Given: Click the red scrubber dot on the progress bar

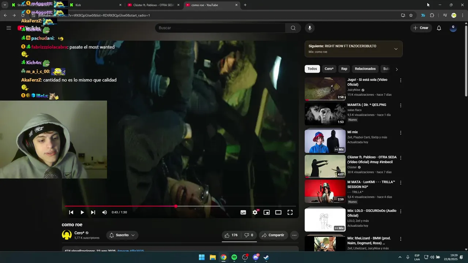Looking at the screenshot, I should click(x=176, y=206).
